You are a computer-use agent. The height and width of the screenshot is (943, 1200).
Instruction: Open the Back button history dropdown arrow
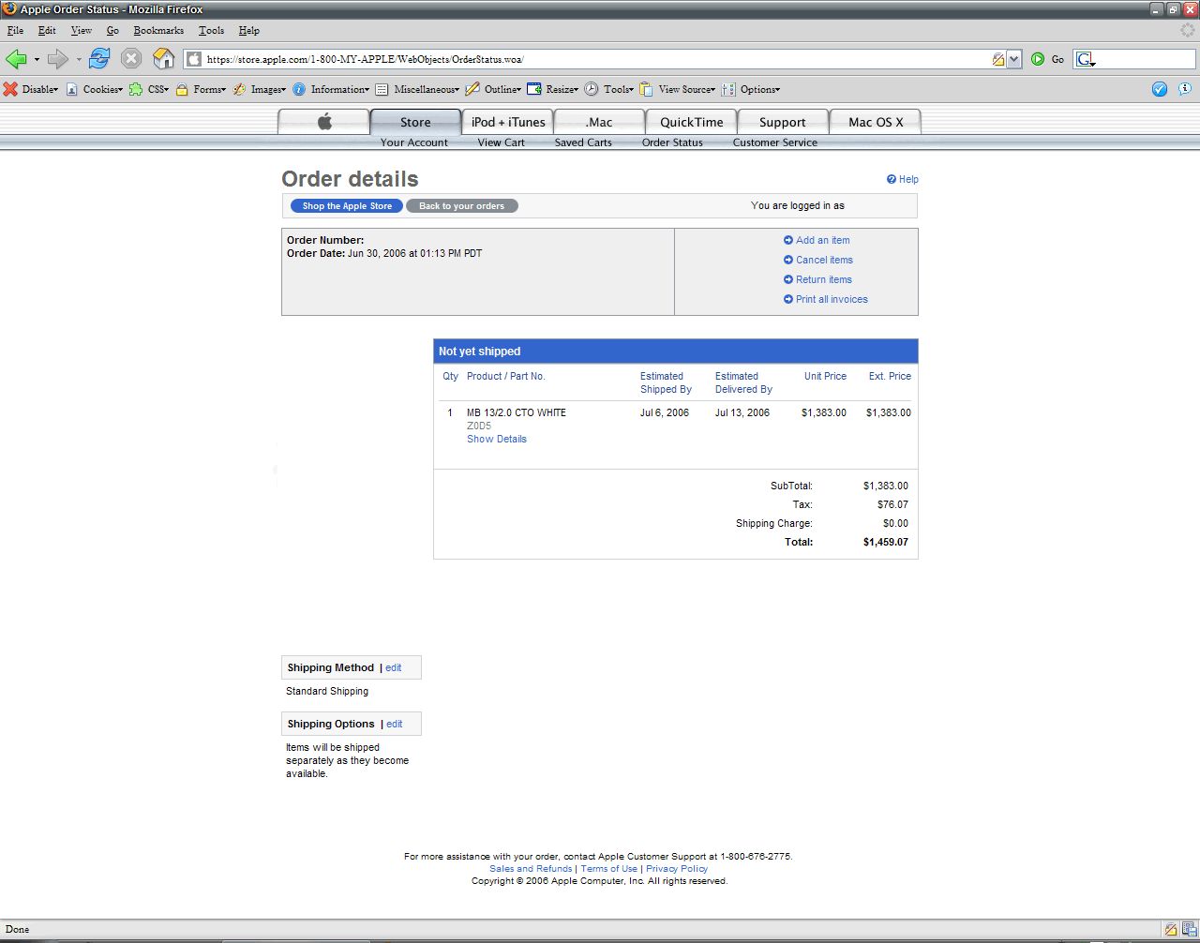pyautogui.click(x=37, y=59)
